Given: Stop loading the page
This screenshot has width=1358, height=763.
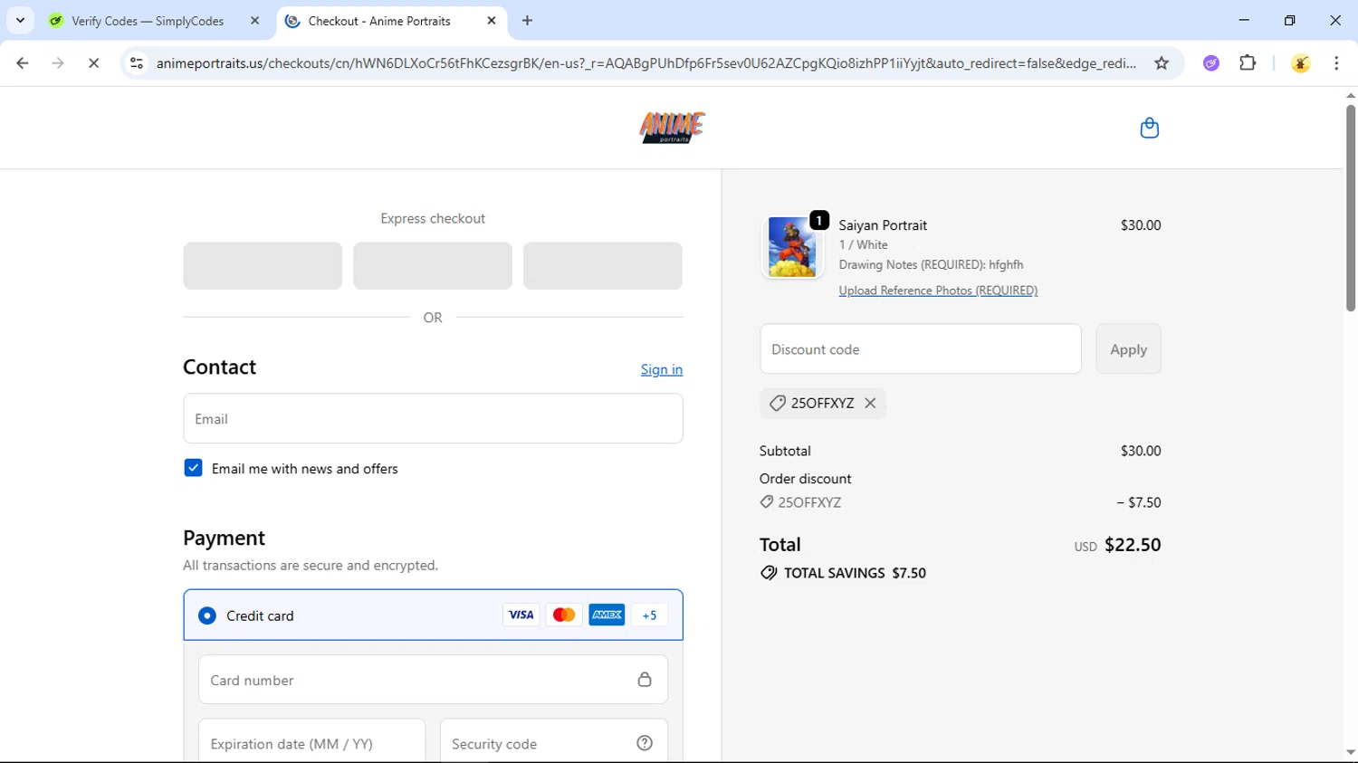Looking at the screenshot, I should (93, 63).
